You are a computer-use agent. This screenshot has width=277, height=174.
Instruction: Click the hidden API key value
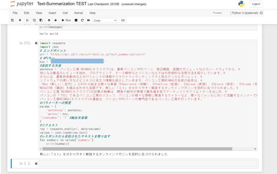pyautogui.click(x=77, y=61)
